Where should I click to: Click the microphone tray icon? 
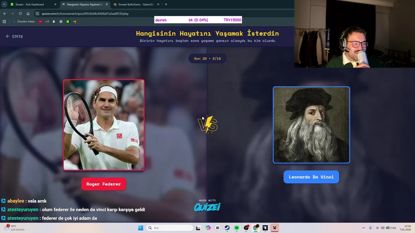tap(370, 228)
